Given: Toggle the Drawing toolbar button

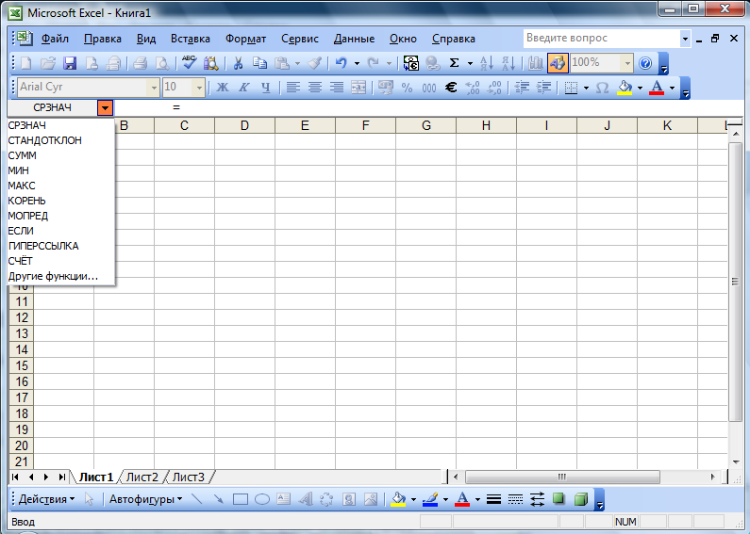Looking at the screenshot, I should tap(558, 63).
